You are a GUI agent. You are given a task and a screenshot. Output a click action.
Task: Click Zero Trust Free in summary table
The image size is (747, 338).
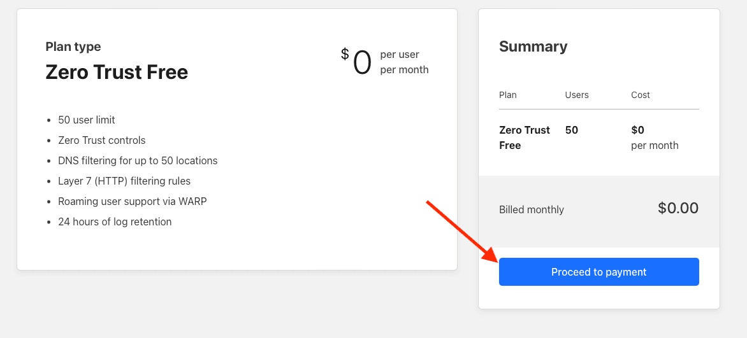(x=525, y=137)
